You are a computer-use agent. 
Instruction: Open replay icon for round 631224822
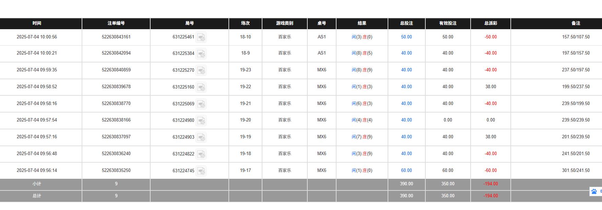201,154
